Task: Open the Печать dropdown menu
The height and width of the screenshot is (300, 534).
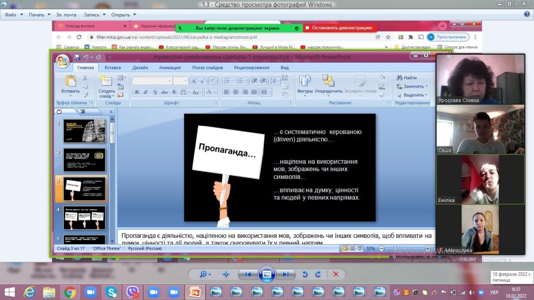Action: pos(39,15)
